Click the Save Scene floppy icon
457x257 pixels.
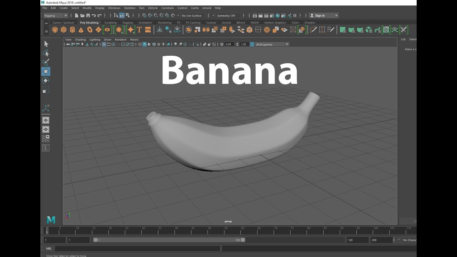coord(88,15)
